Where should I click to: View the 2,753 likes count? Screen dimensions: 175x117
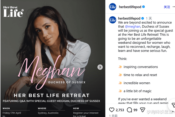120,110
